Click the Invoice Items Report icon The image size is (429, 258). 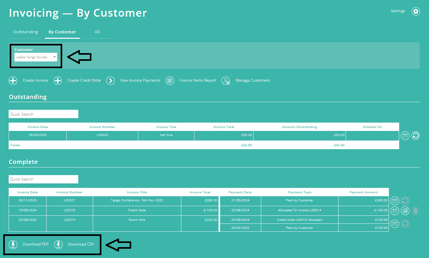tap(170, 80)
